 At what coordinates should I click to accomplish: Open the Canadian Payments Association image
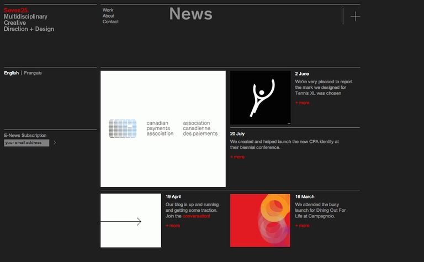(163, 129)
